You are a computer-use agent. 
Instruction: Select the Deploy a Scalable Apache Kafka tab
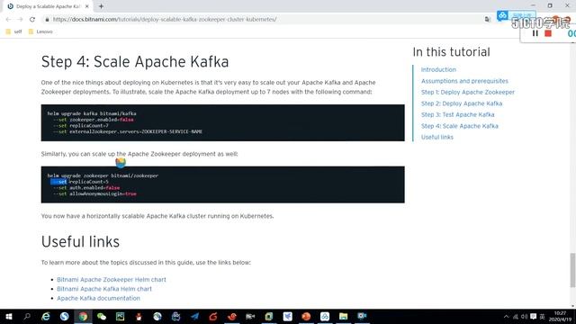tap(48, 6)
